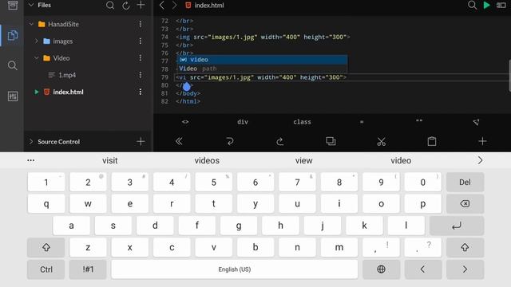Pick the keyboard suggestion "video"
511x287 pixels.
tap(401, 160)
